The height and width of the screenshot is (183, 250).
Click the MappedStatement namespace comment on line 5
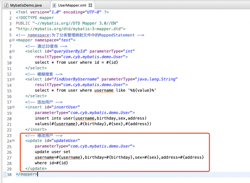tap(80, 35)
